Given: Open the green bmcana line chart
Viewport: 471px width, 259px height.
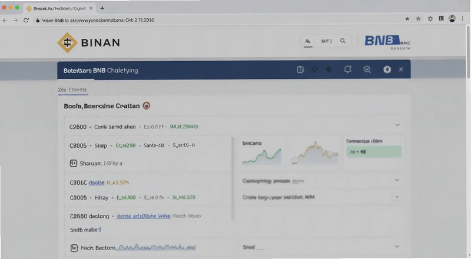Looking at the screenshot, I should (x=261, y=156).
